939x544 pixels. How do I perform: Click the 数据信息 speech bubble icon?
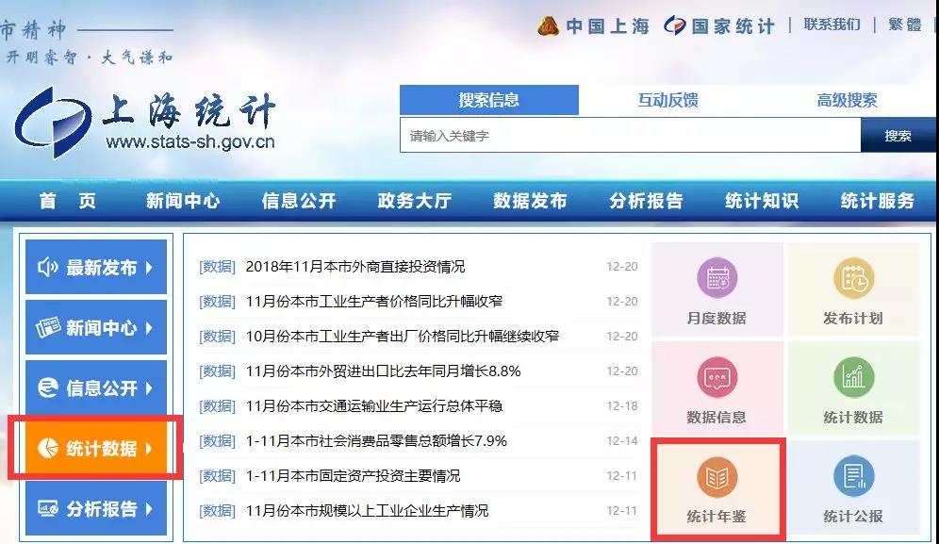click(x=716, y=378)
